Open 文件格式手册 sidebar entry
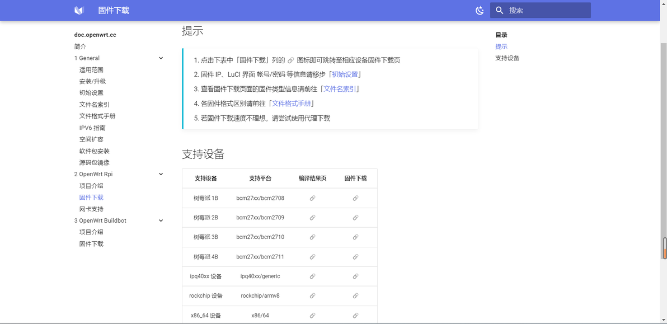The height and width of the screenshot is (324, 667). (97, 116)
